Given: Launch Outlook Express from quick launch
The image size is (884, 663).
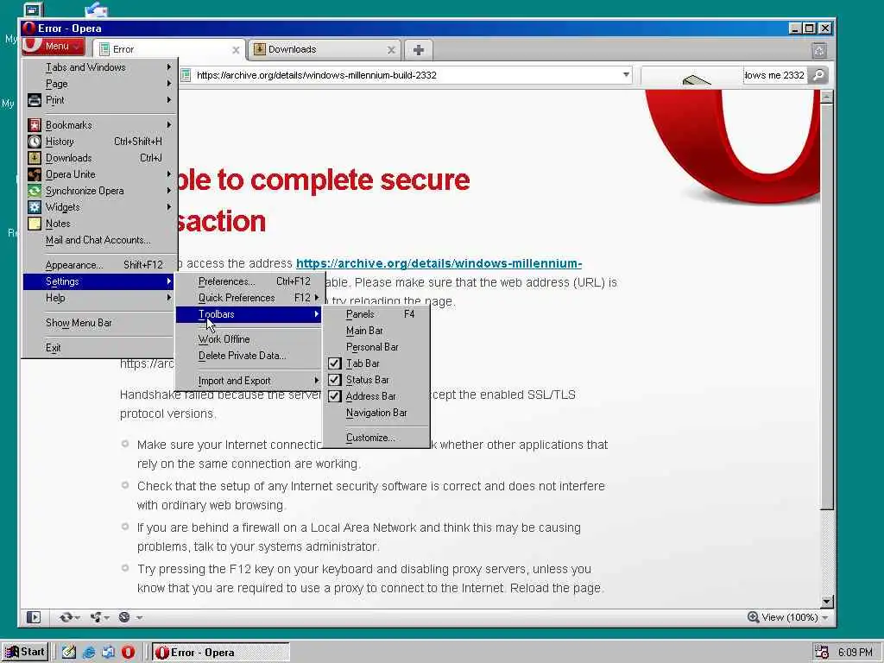Looking at the screenshot, I should pyautogui.click(x=108, y=653).
